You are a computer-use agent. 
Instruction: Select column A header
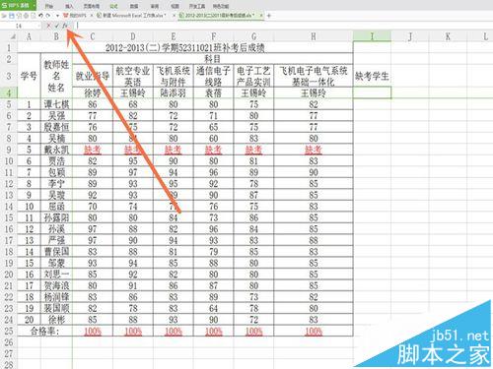29,36
